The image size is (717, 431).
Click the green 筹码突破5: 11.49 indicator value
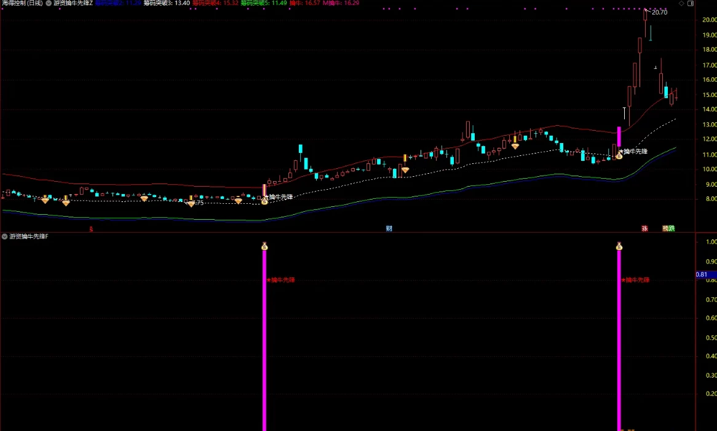(264, 3)
